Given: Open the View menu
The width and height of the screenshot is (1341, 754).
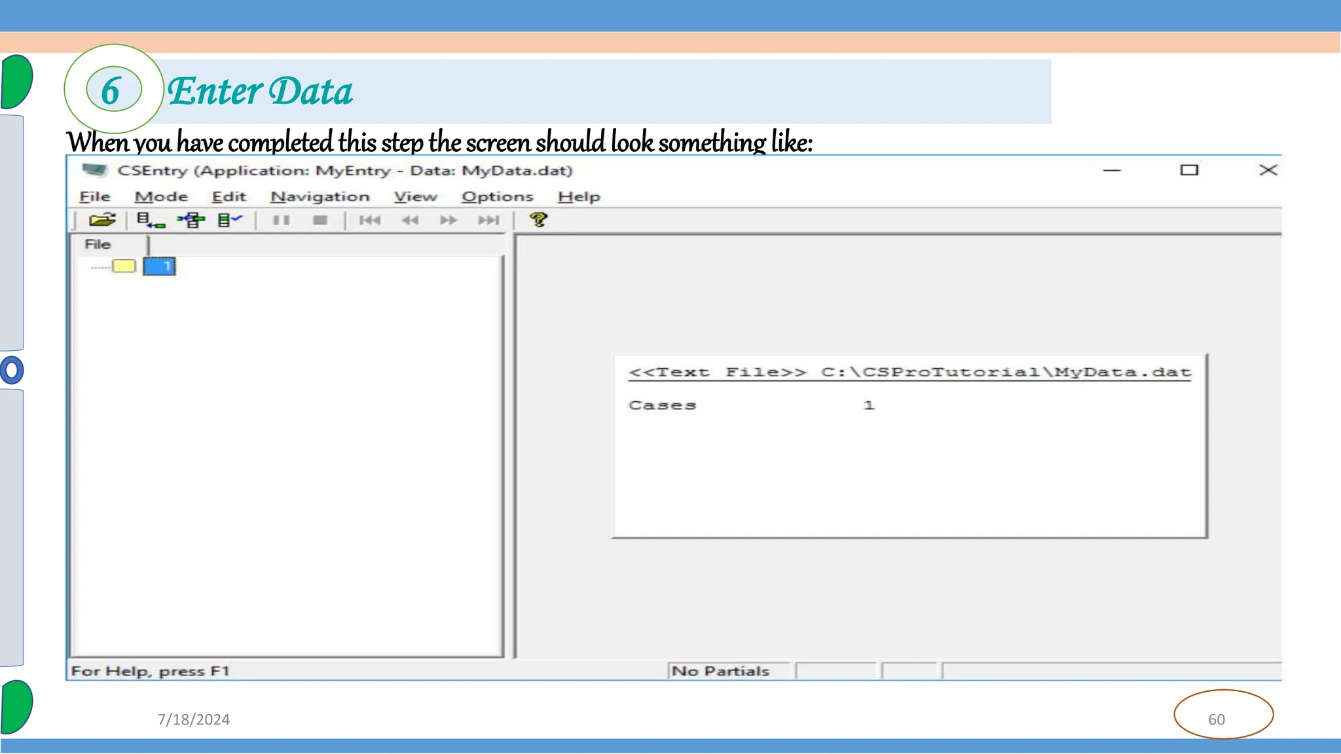Looking at the screenshot, I should coord(415,196).
